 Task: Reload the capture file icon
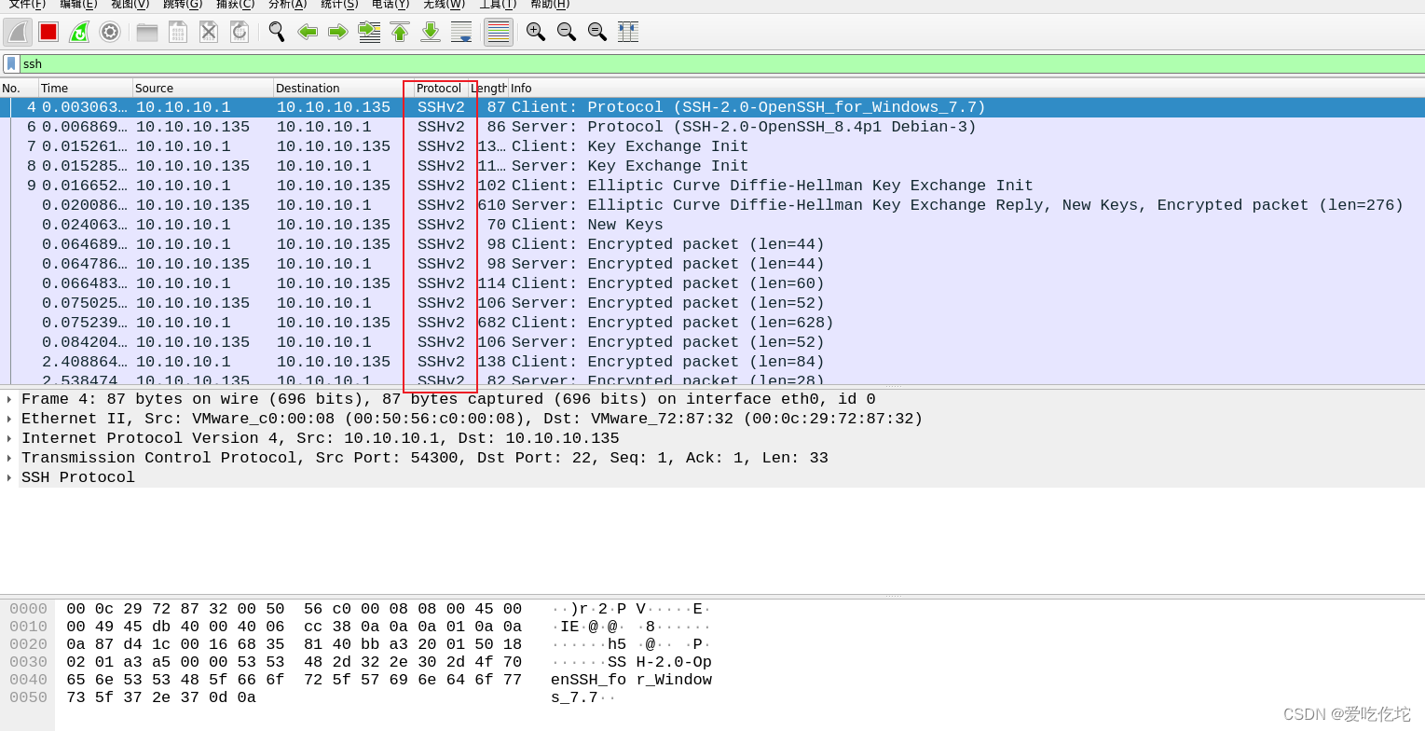tap(240, 32)
